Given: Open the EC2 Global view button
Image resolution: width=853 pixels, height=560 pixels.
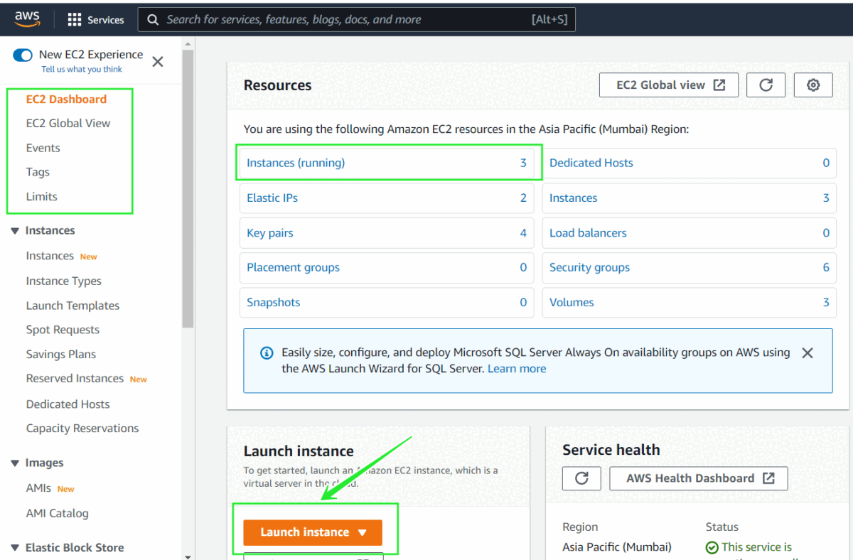Looking at the screenshot, I should (670, 85).
